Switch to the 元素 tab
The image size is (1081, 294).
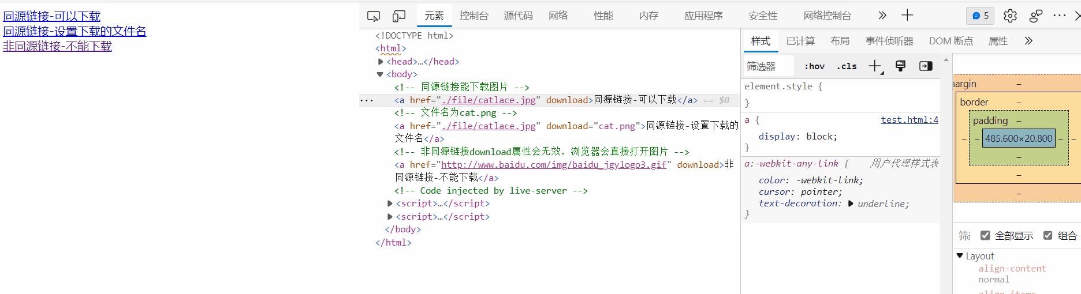(x=434, y=16)
